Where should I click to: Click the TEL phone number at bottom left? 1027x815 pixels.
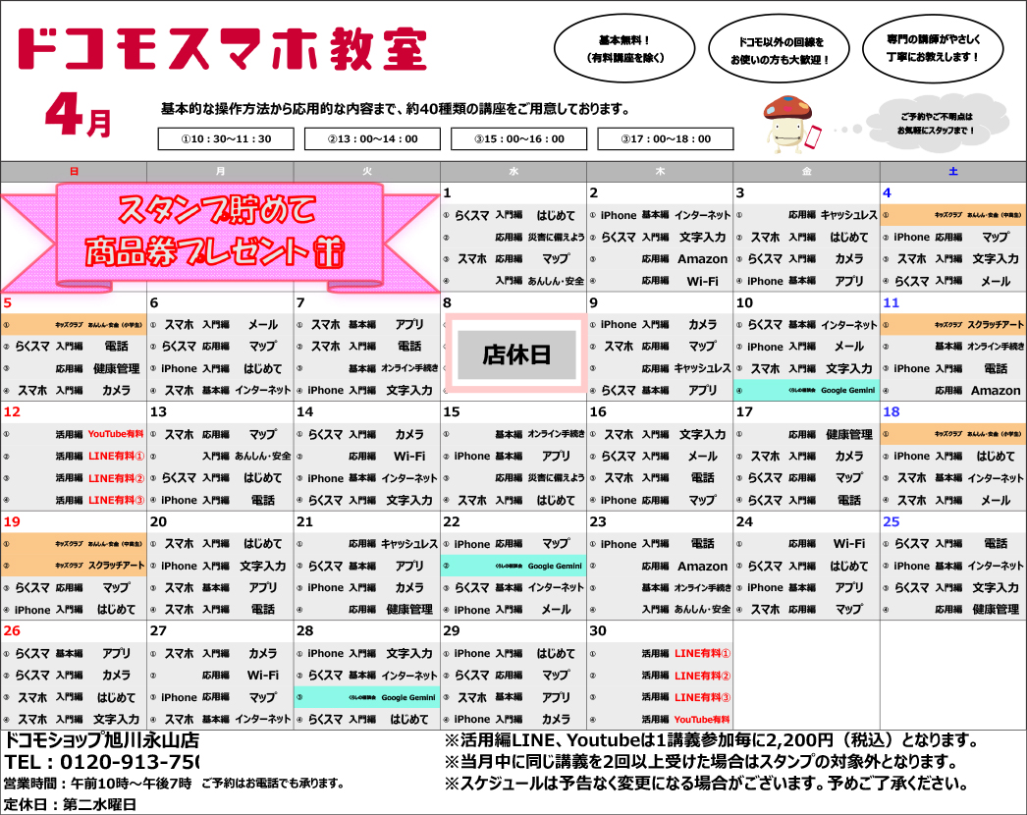click(102, 763)
